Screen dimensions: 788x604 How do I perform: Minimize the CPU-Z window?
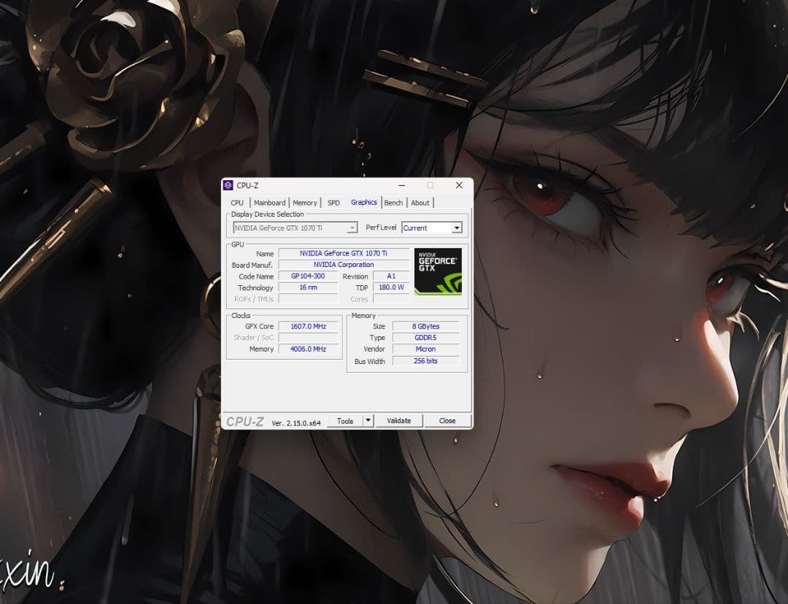(x=401, y=185)
